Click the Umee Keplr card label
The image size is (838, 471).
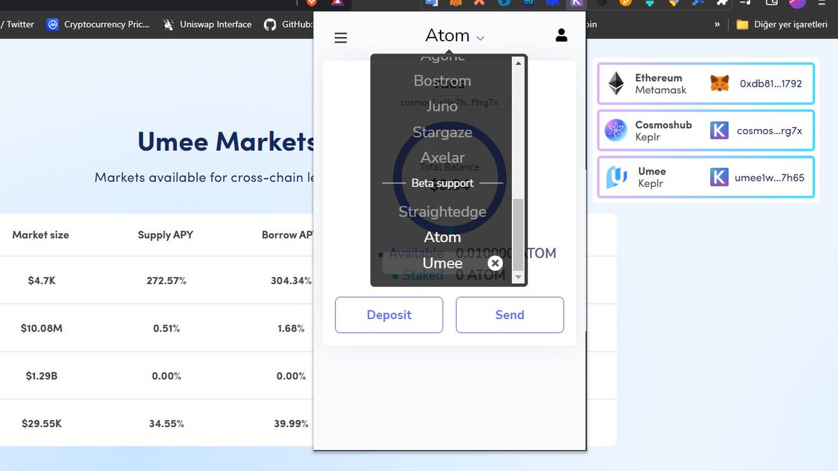[x=652, y=177]
